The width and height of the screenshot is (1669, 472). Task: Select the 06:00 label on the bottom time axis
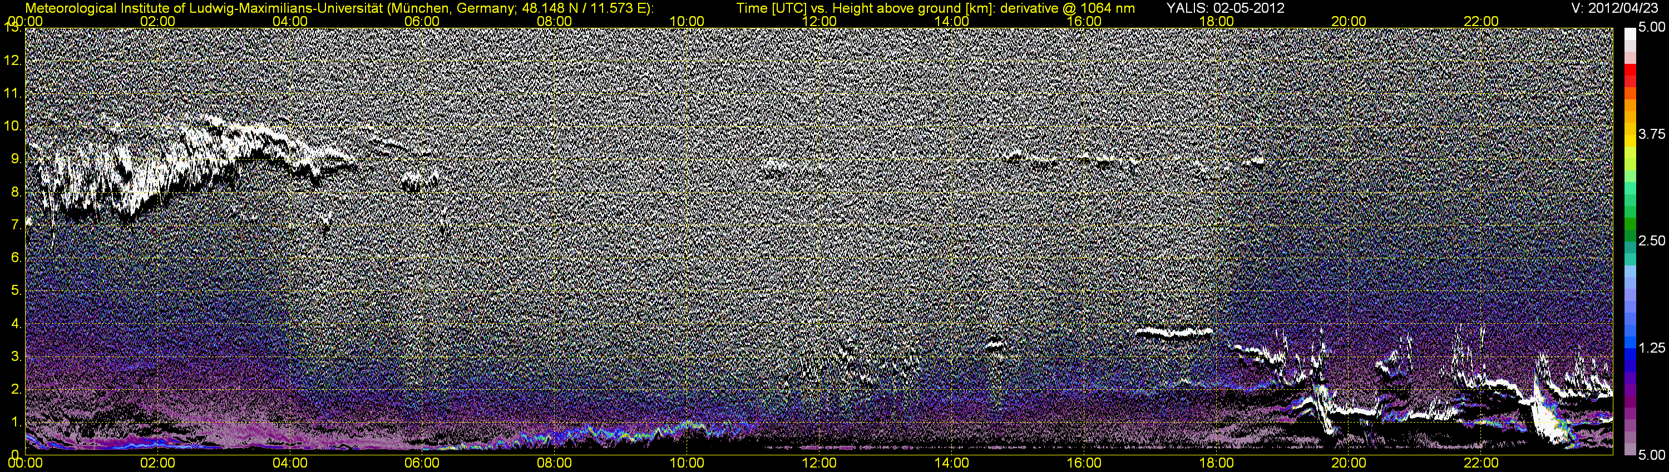click(x=422, y=464)
